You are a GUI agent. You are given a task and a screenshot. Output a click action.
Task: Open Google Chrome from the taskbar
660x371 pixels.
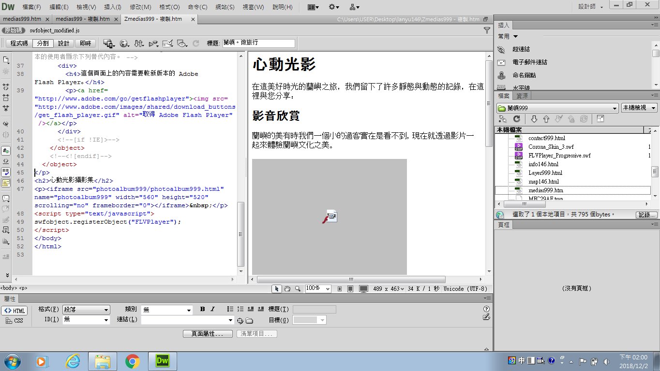coord(132,361)
